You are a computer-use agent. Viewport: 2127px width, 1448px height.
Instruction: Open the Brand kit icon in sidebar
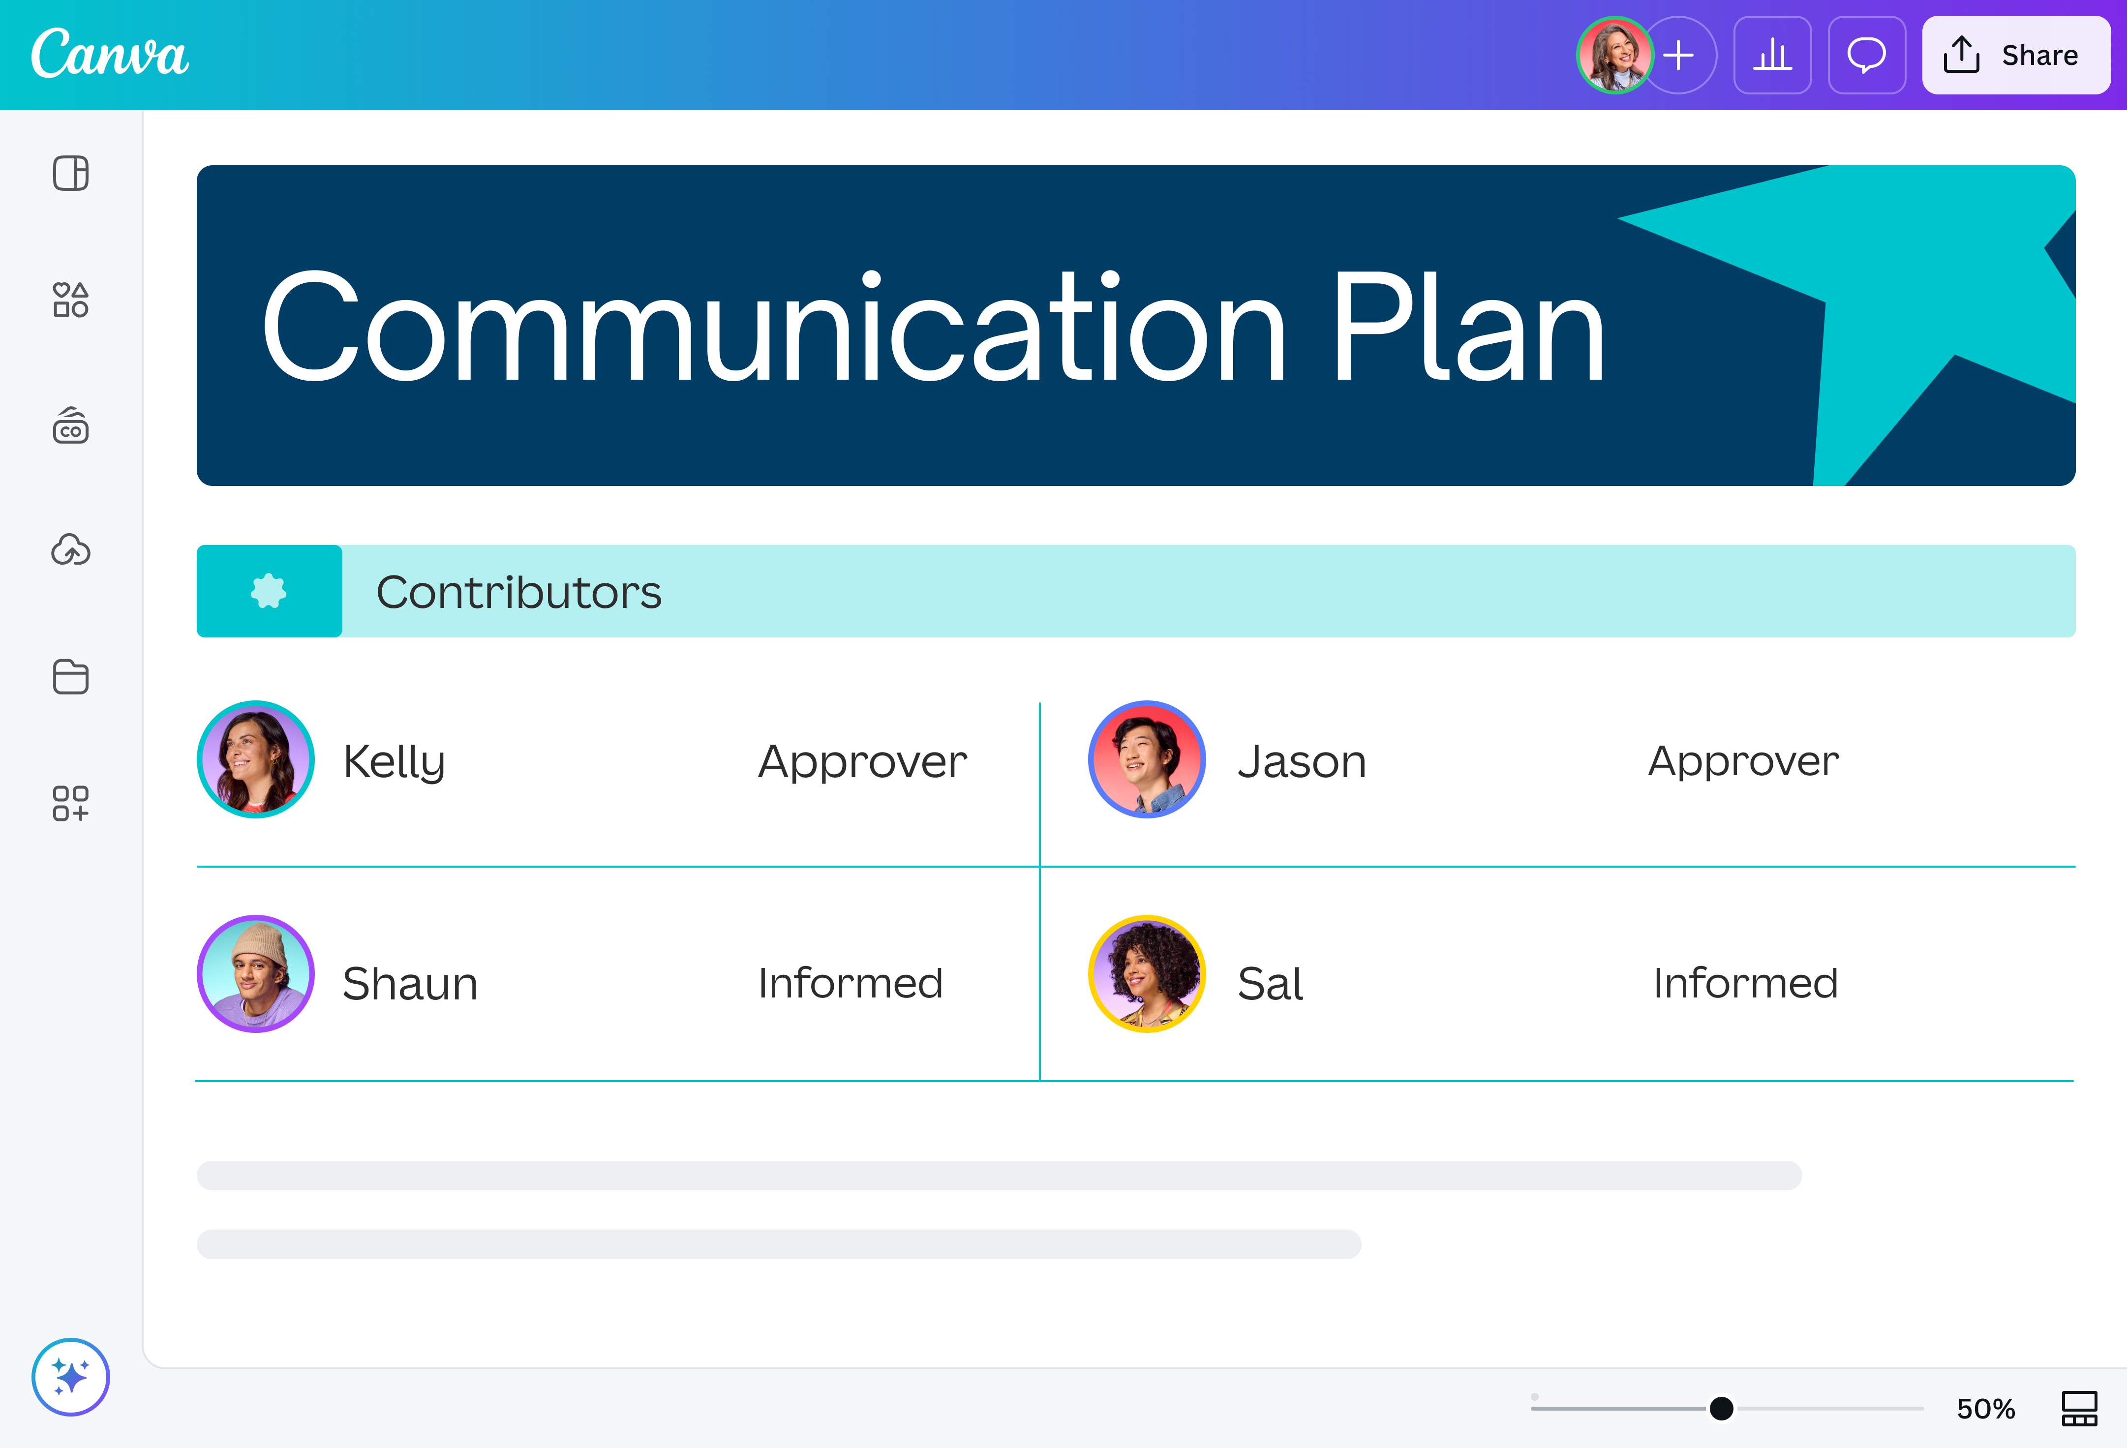(x=70, y=425)
